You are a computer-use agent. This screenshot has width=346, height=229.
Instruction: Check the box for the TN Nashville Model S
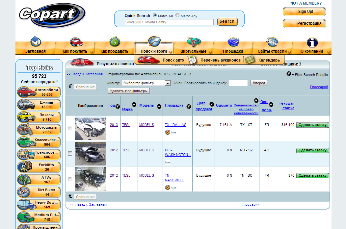click(70, 179)
